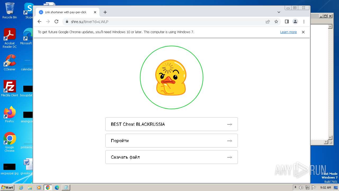Open Windows Explorer taskbar icon

coord(30,188)
